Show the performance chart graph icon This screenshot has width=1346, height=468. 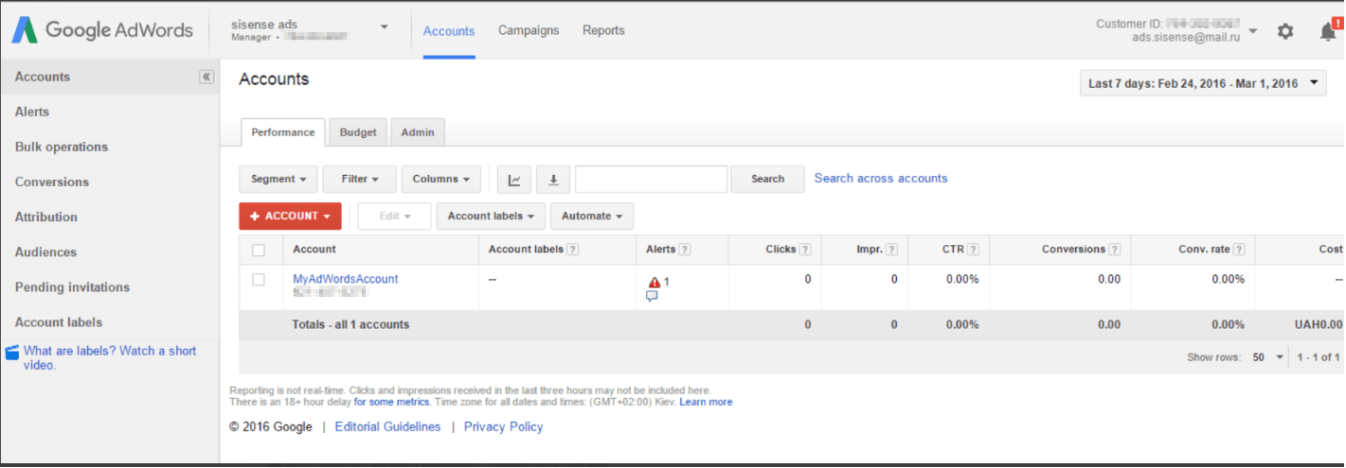[x=513, y=179]
